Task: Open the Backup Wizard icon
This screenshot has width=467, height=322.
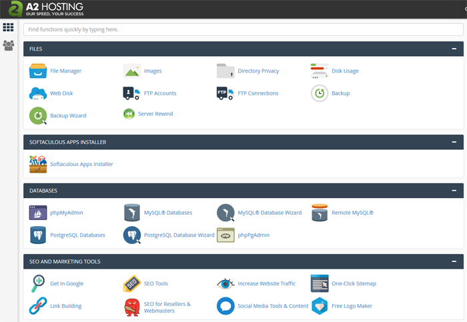Action: click(x=38, y=115)
